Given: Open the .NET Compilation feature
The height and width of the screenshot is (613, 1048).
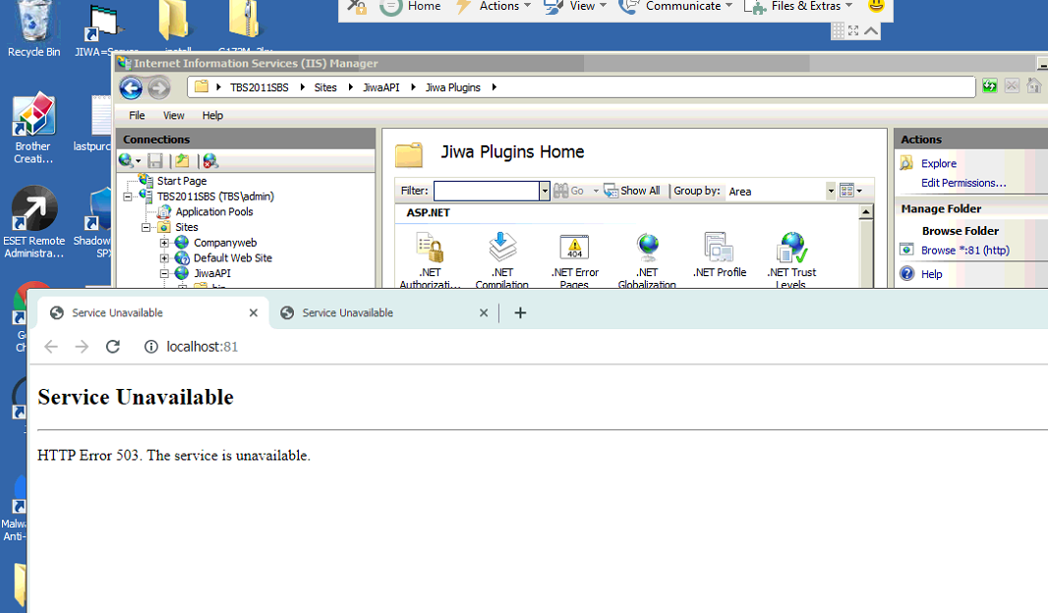Looking at the screenshot, I should coord(502,250).
